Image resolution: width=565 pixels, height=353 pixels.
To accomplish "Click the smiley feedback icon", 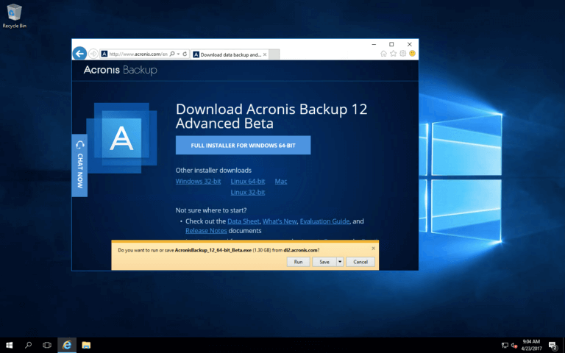I will pos(412,54).
